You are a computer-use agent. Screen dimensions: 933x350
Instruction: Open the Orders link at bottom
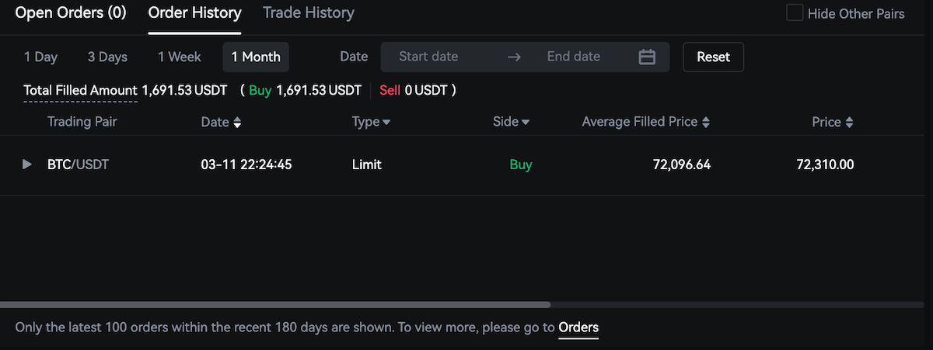578,327
